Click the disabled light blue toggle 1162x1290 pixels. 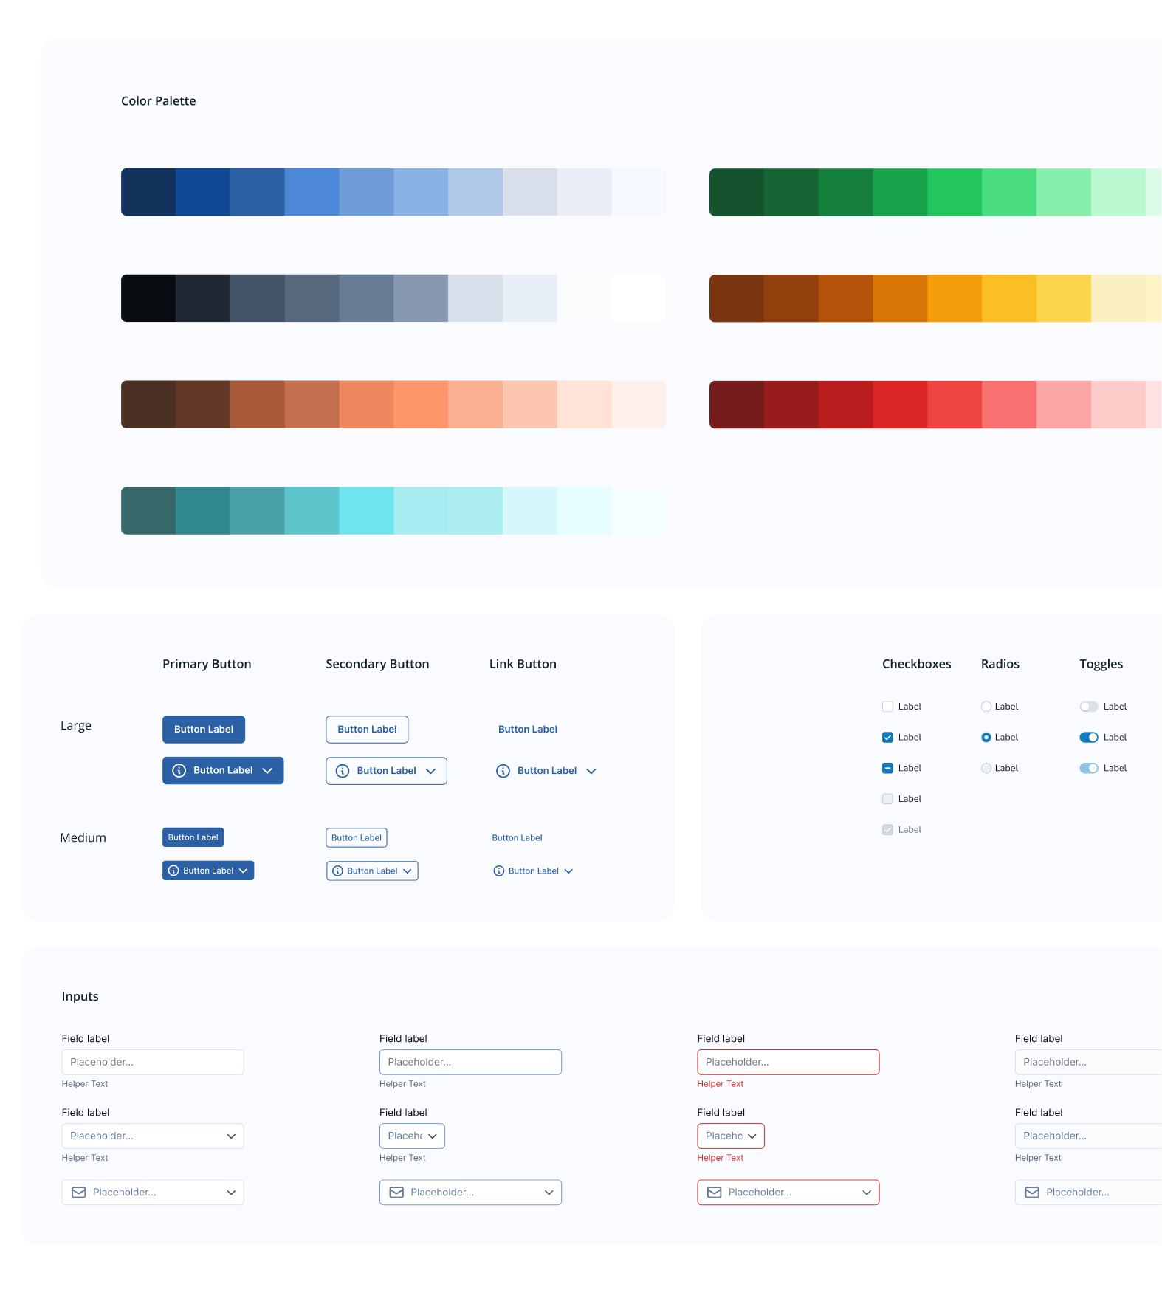point(1089,768)
